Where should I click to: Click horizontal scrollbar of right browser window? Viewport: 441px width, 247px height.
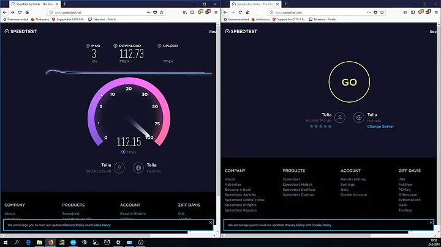(x=298, y=235)
